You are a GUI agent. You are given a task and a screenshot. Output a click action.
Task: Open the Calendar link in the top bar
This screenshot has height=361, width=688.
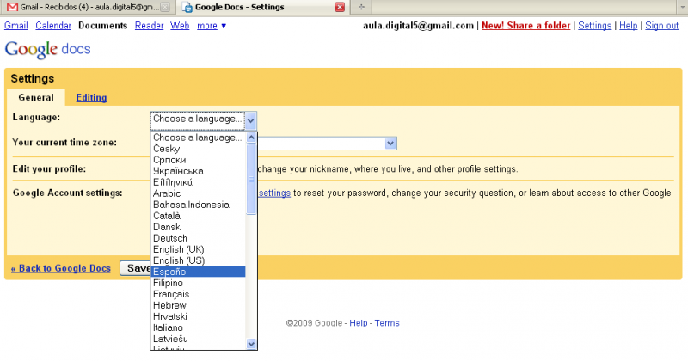[x=53, y=26]
